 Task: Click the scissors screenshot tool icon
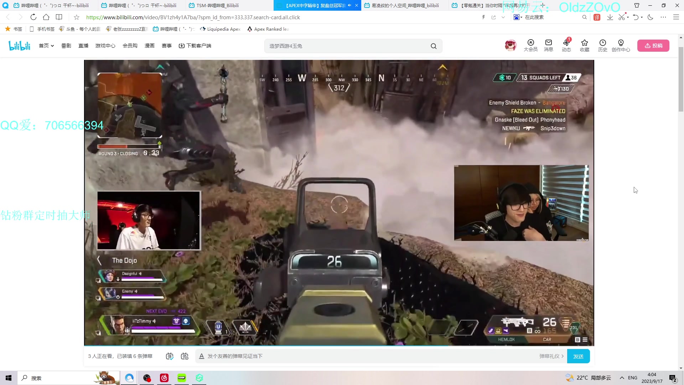pos(622,17)
